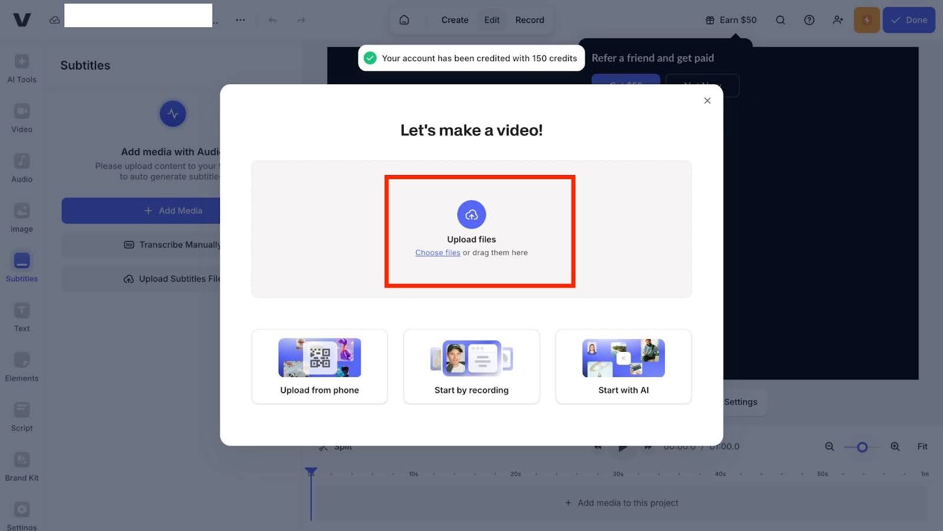This screenshot has width=943, height=531.
Task: Adjust the timeline zoom slider handle
Action: click(862, 447)
